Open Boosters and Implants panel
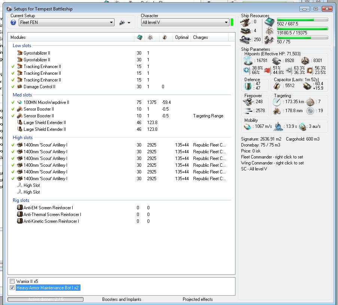Viewport: 338px width, 305px height. point(122,299)
